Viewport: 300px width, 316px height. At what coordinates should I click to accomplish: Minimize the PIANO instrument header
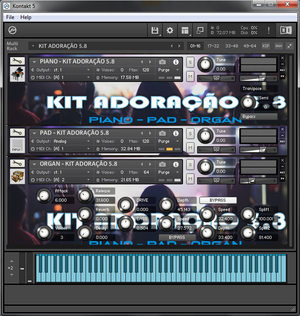point(282,64)
